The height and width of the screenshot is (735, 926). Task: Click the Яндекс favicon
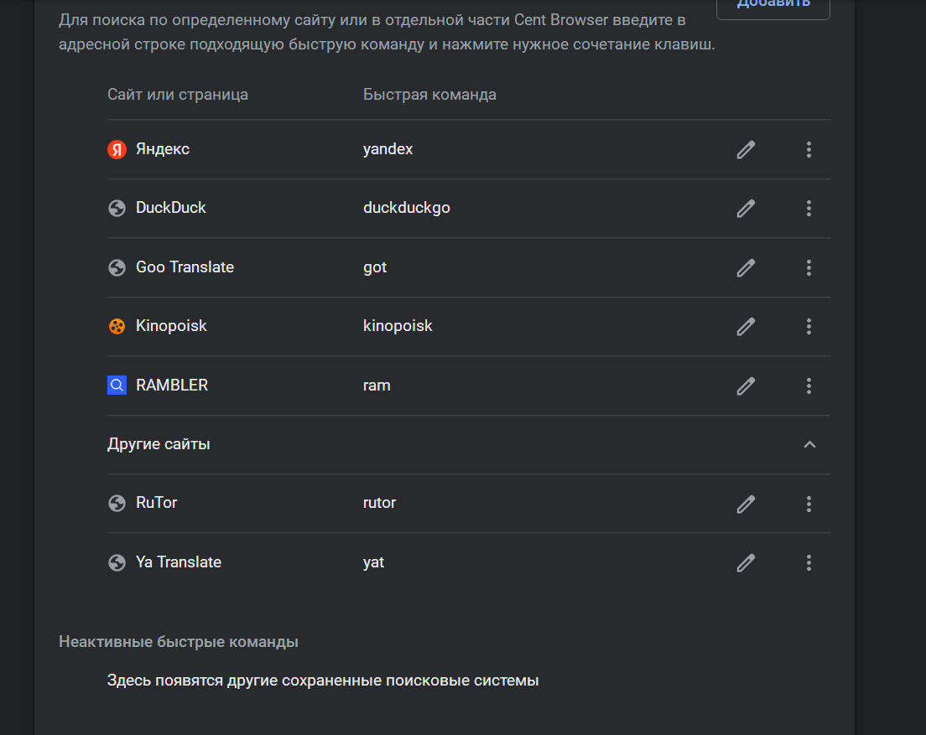coord(117,150)
